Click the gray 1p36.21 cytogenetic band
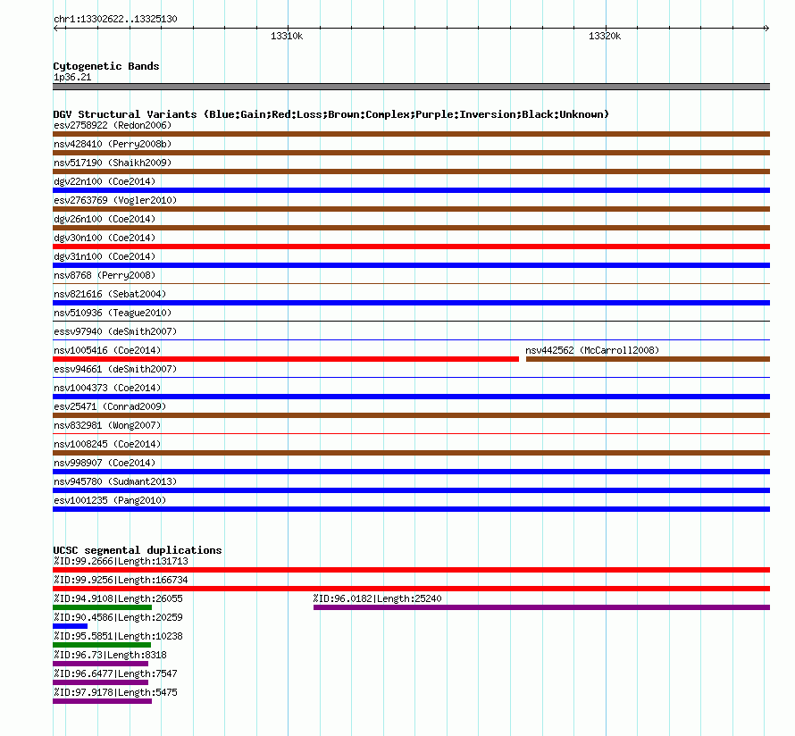The width and height of the screenshot is (795, 736). pyautogui.click(x=411, y=87)
